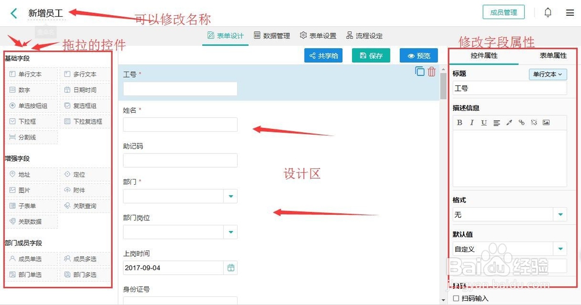Remove link in the description editor
Image resolution: width=581 pixels, height=305 pixels.
pyautogui.click(x=533, y=123)
